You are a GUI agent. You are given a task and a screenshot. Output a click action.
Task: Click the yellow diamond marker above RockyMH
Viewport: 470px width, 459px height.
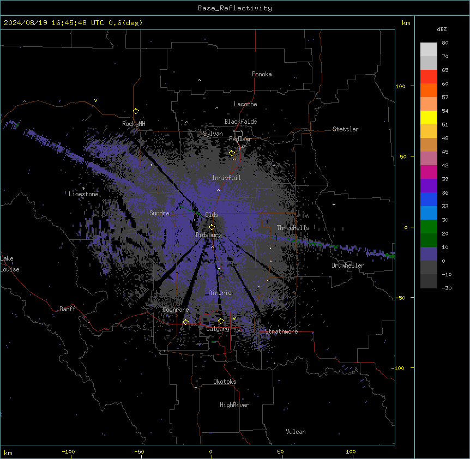(x=136, y=111)
